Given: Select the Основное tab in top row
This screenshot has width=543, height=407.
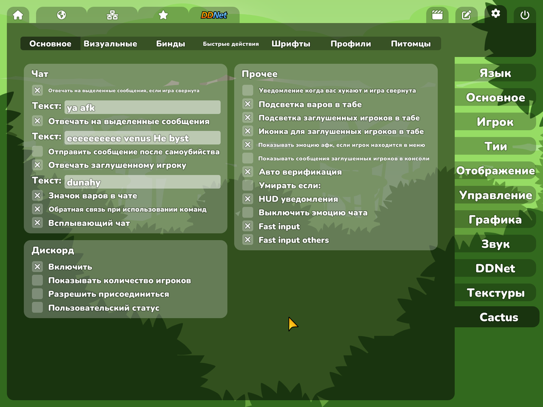Looking at the screenshot, I should (x=50, y=44).
